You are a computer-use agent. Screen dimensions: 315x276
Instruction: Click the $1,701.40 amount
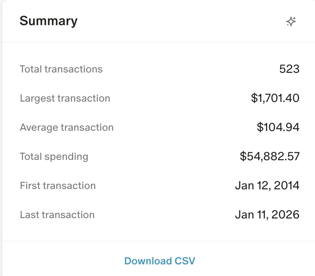pyautogui.click(x=275, y=98)
